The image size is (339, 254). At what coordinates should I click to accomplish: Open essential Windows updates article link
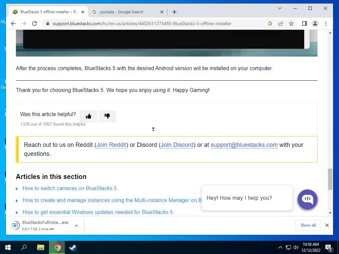click(98, 212)
